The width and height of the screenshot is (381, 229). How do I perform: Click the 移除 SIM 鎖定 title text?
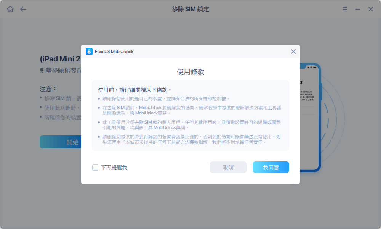point(190,9)
